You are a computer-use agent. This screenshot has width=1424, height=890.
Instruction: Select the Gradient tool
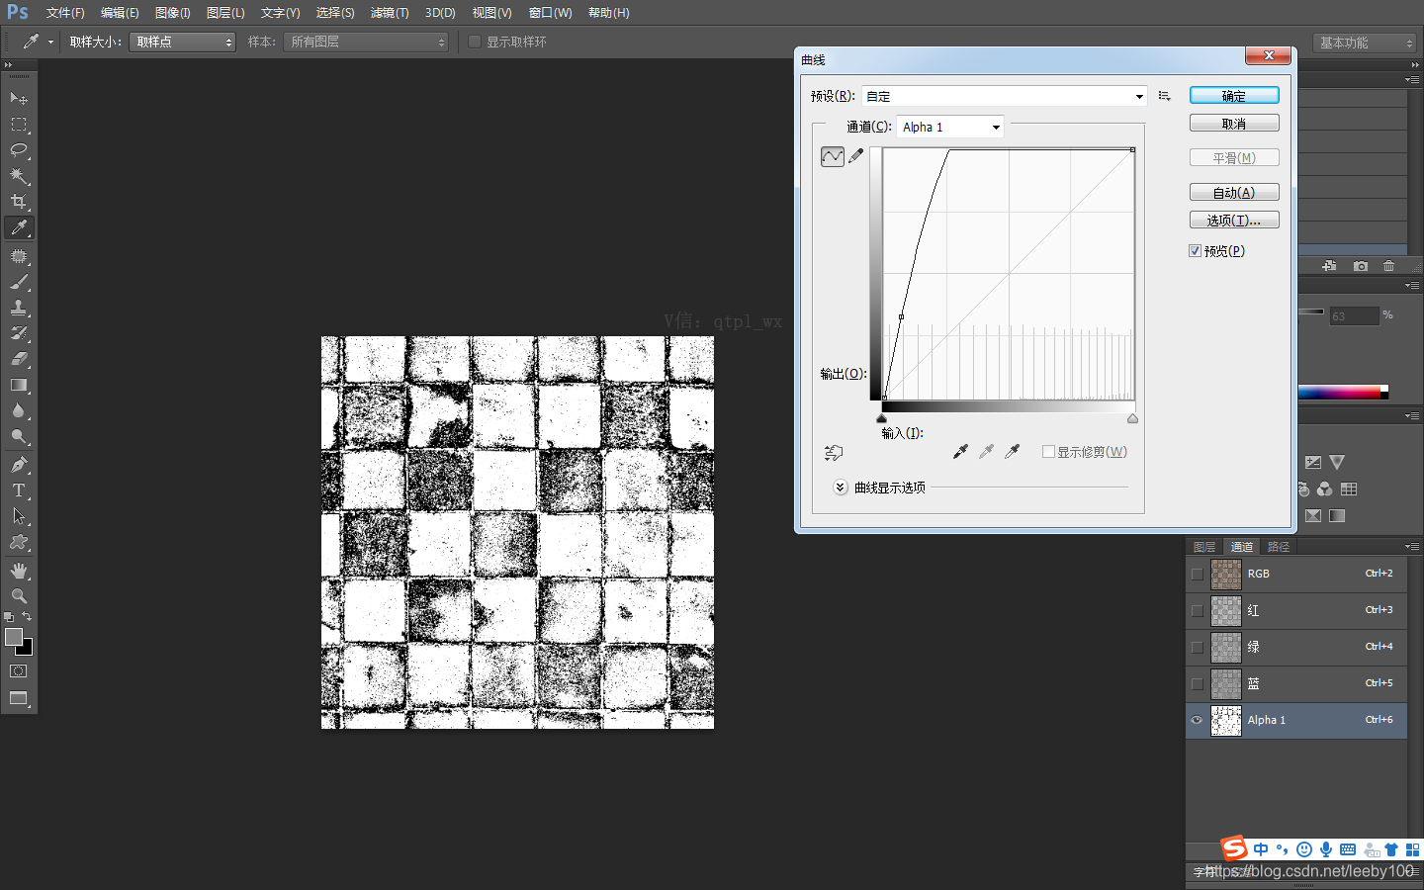tap(19, 385)
